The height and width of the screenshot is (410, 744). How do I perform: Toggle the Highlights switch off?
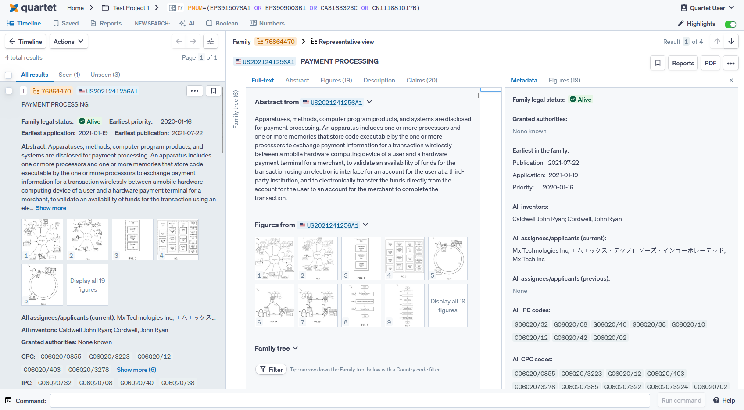730,24
